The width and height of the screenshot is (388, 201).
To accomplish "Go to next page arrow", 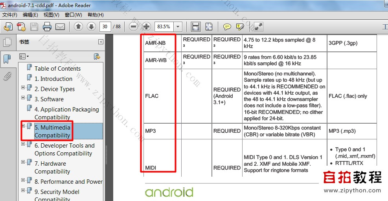I will pos(91,26).
